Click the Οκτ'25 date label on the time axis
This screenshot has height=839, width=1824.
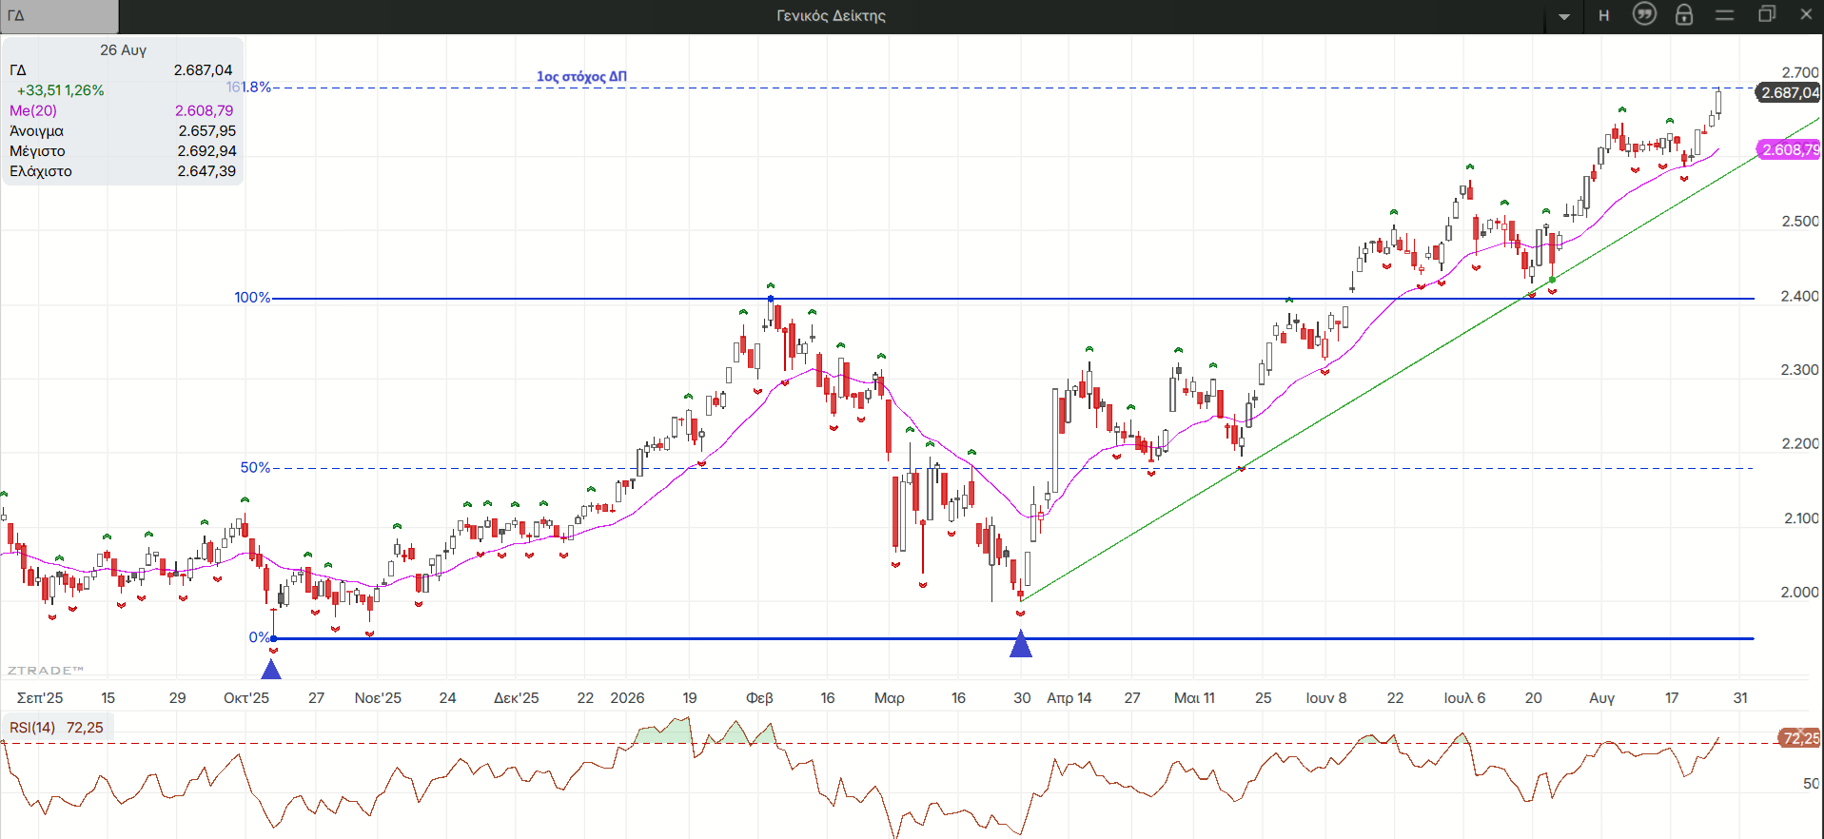coord(246,698)
